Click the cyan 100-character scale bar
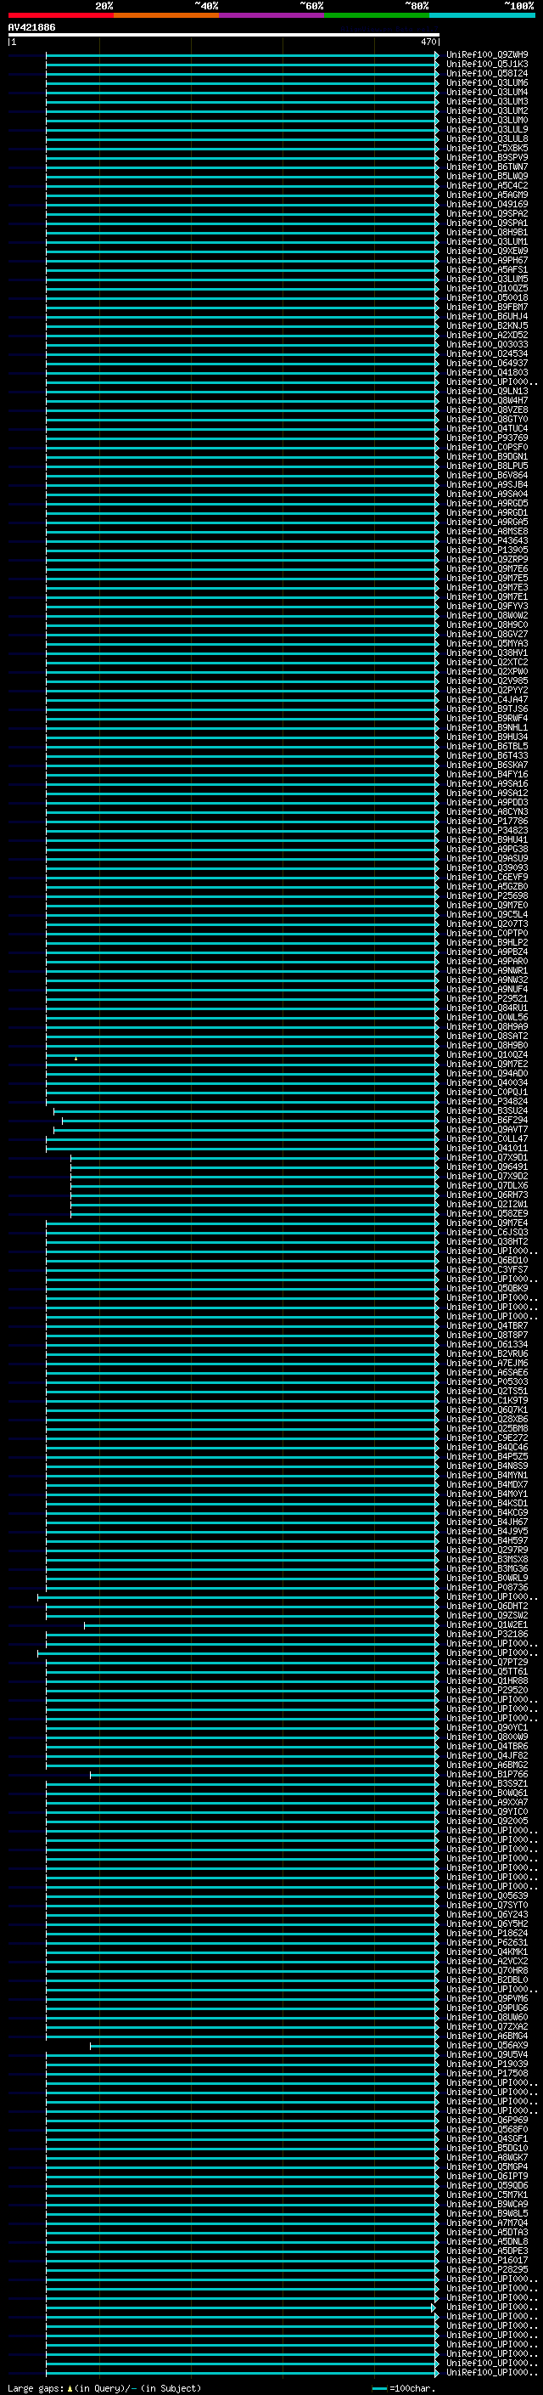The image size is (543, 2395). click(x=379, y=2388)
